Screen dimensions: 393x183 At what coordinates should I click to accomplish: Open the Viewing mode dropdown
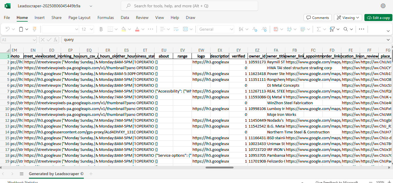[348, 18]
